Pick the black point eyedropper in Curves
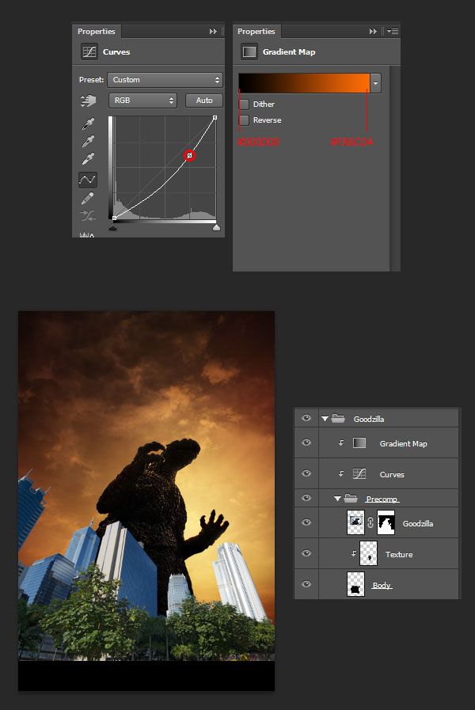Screen dimensions: 475x710 click(89, 123)
